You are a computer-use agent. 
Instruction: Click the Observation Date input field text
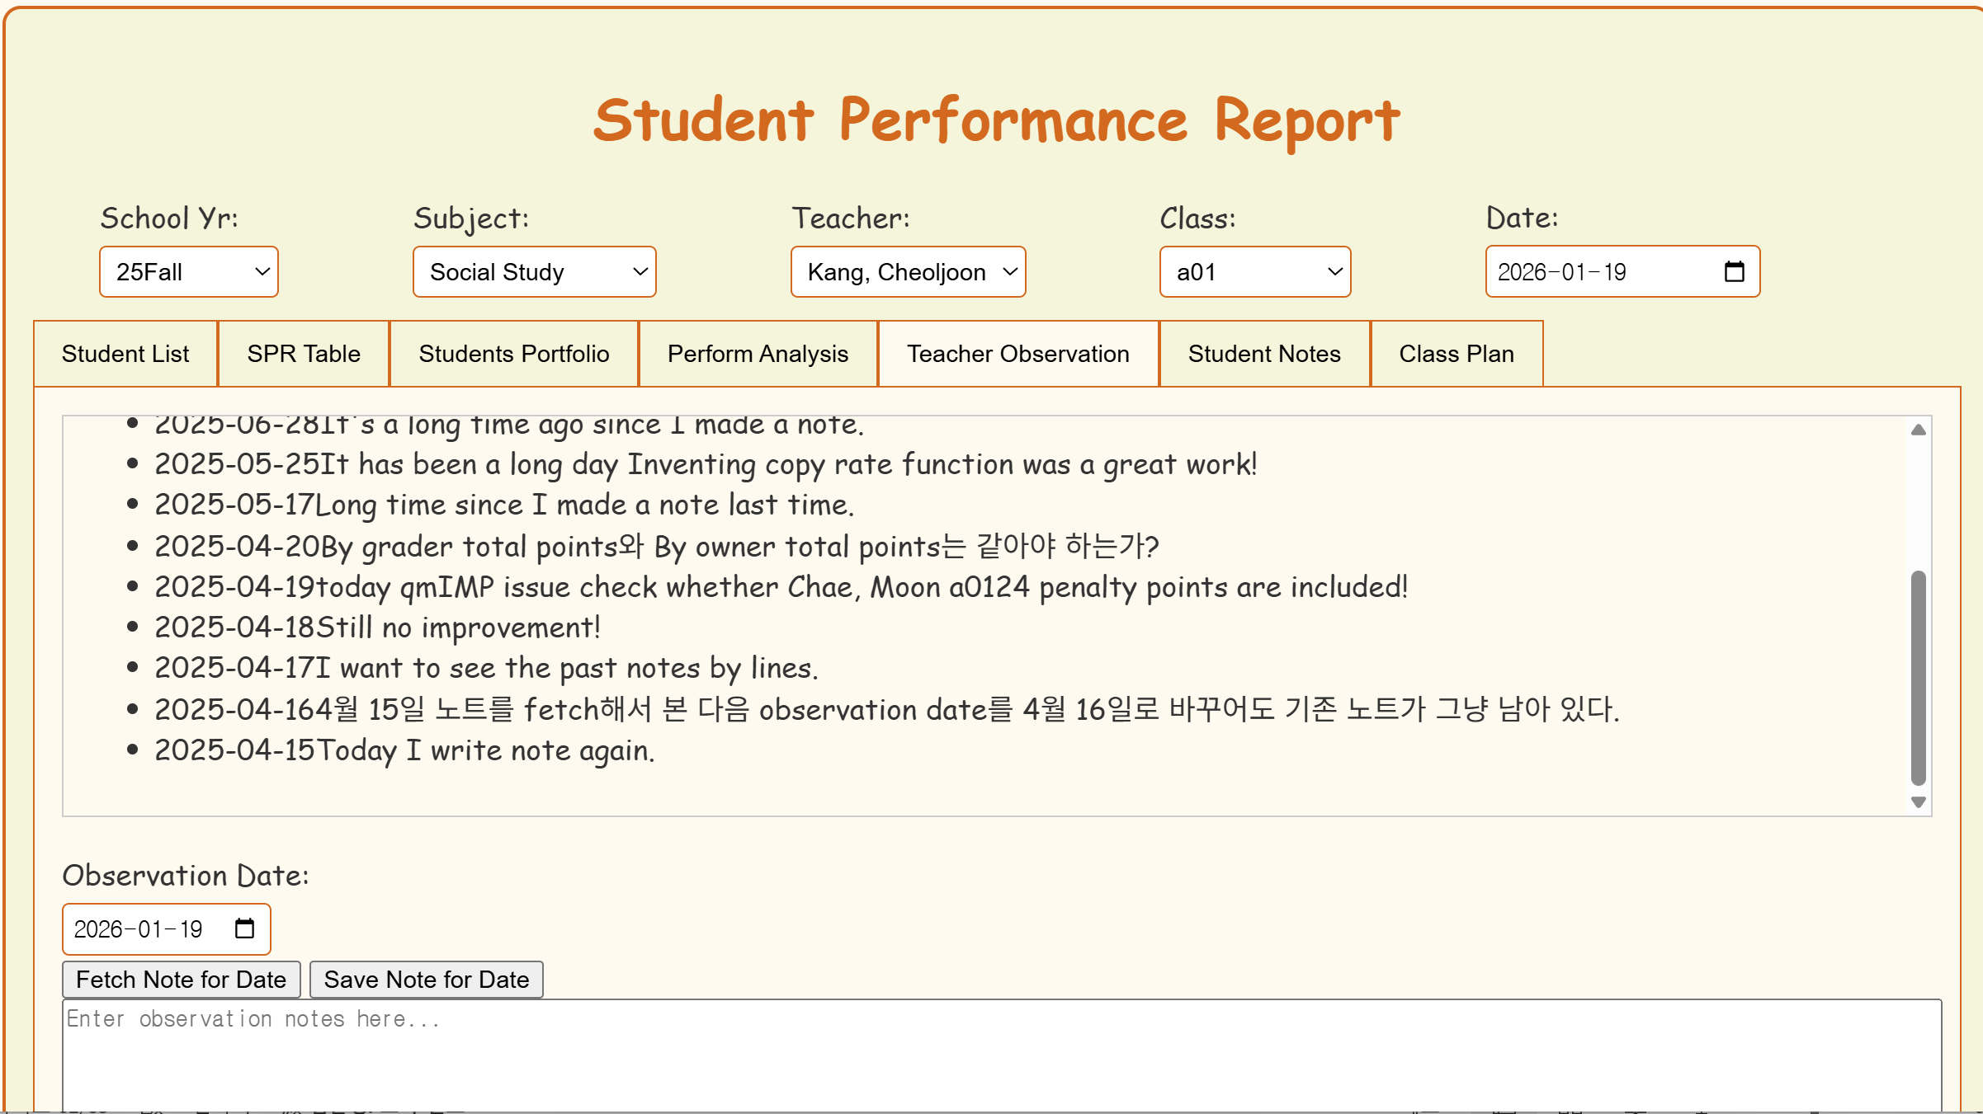click(139, 929)
